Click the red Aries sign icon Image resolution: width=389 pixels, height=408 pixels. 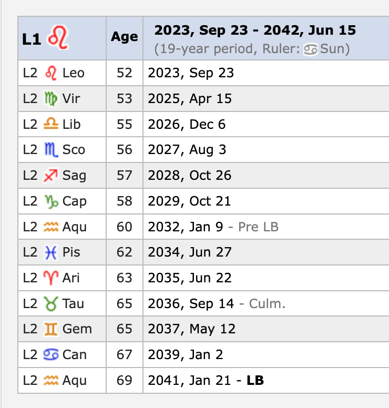pyautogui.click(x=50, y=278)
